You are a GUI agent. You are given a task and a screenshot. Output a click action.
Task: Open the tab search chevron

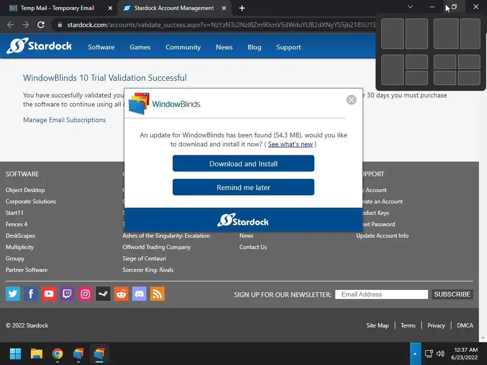click(x=410, y=7)
